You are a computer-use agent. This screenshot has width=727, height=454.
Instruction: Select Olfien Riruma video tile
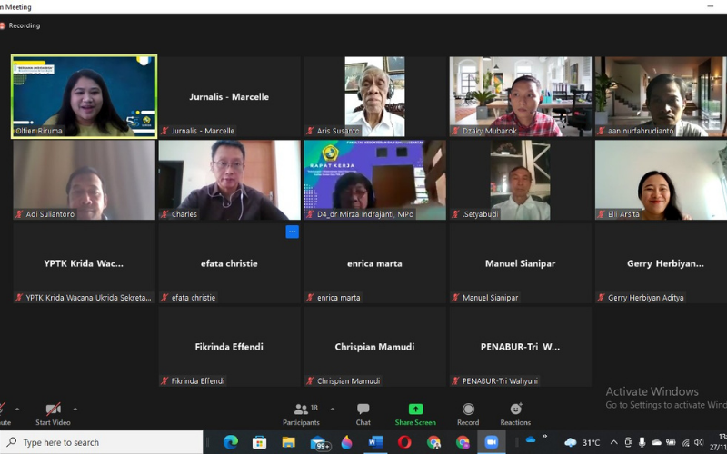pos(84,96)
